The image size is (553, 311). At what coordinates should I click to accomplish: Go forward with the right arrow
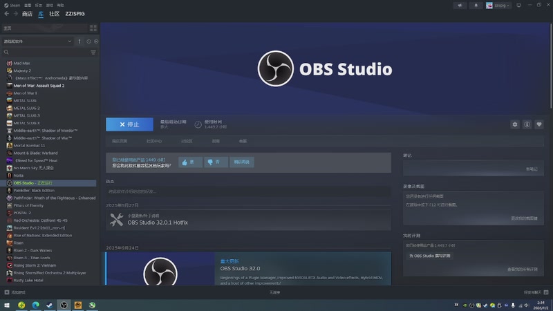coord(15,14)
